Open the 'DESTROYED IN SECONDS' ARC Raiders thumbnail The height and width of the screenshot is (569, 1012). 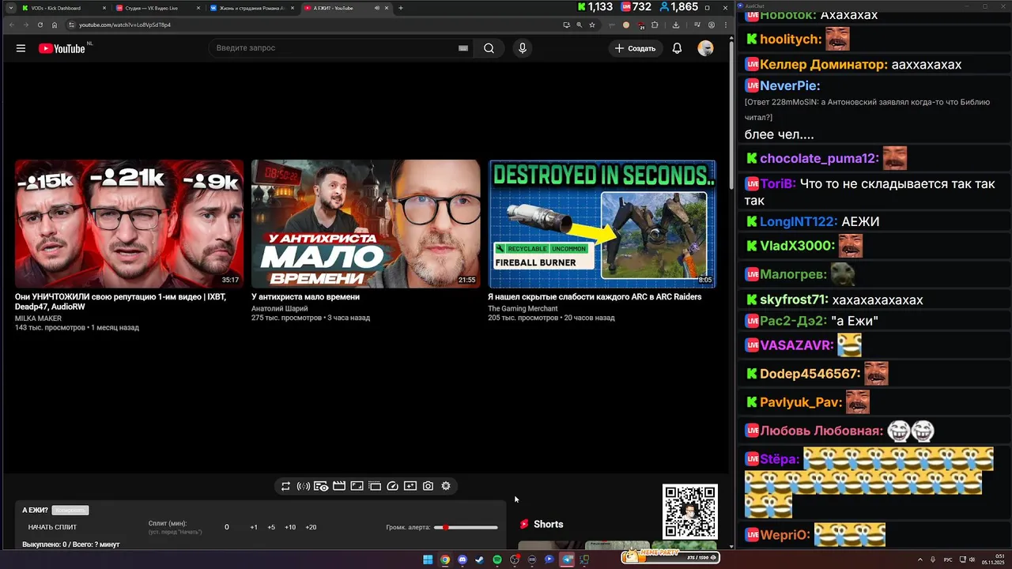(602, 224)
